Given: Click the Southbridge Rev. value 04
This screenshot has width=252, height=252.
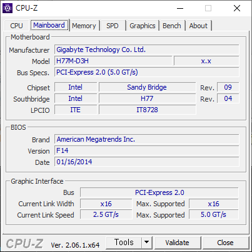Looking at the screenshot, I should (228, 98).
